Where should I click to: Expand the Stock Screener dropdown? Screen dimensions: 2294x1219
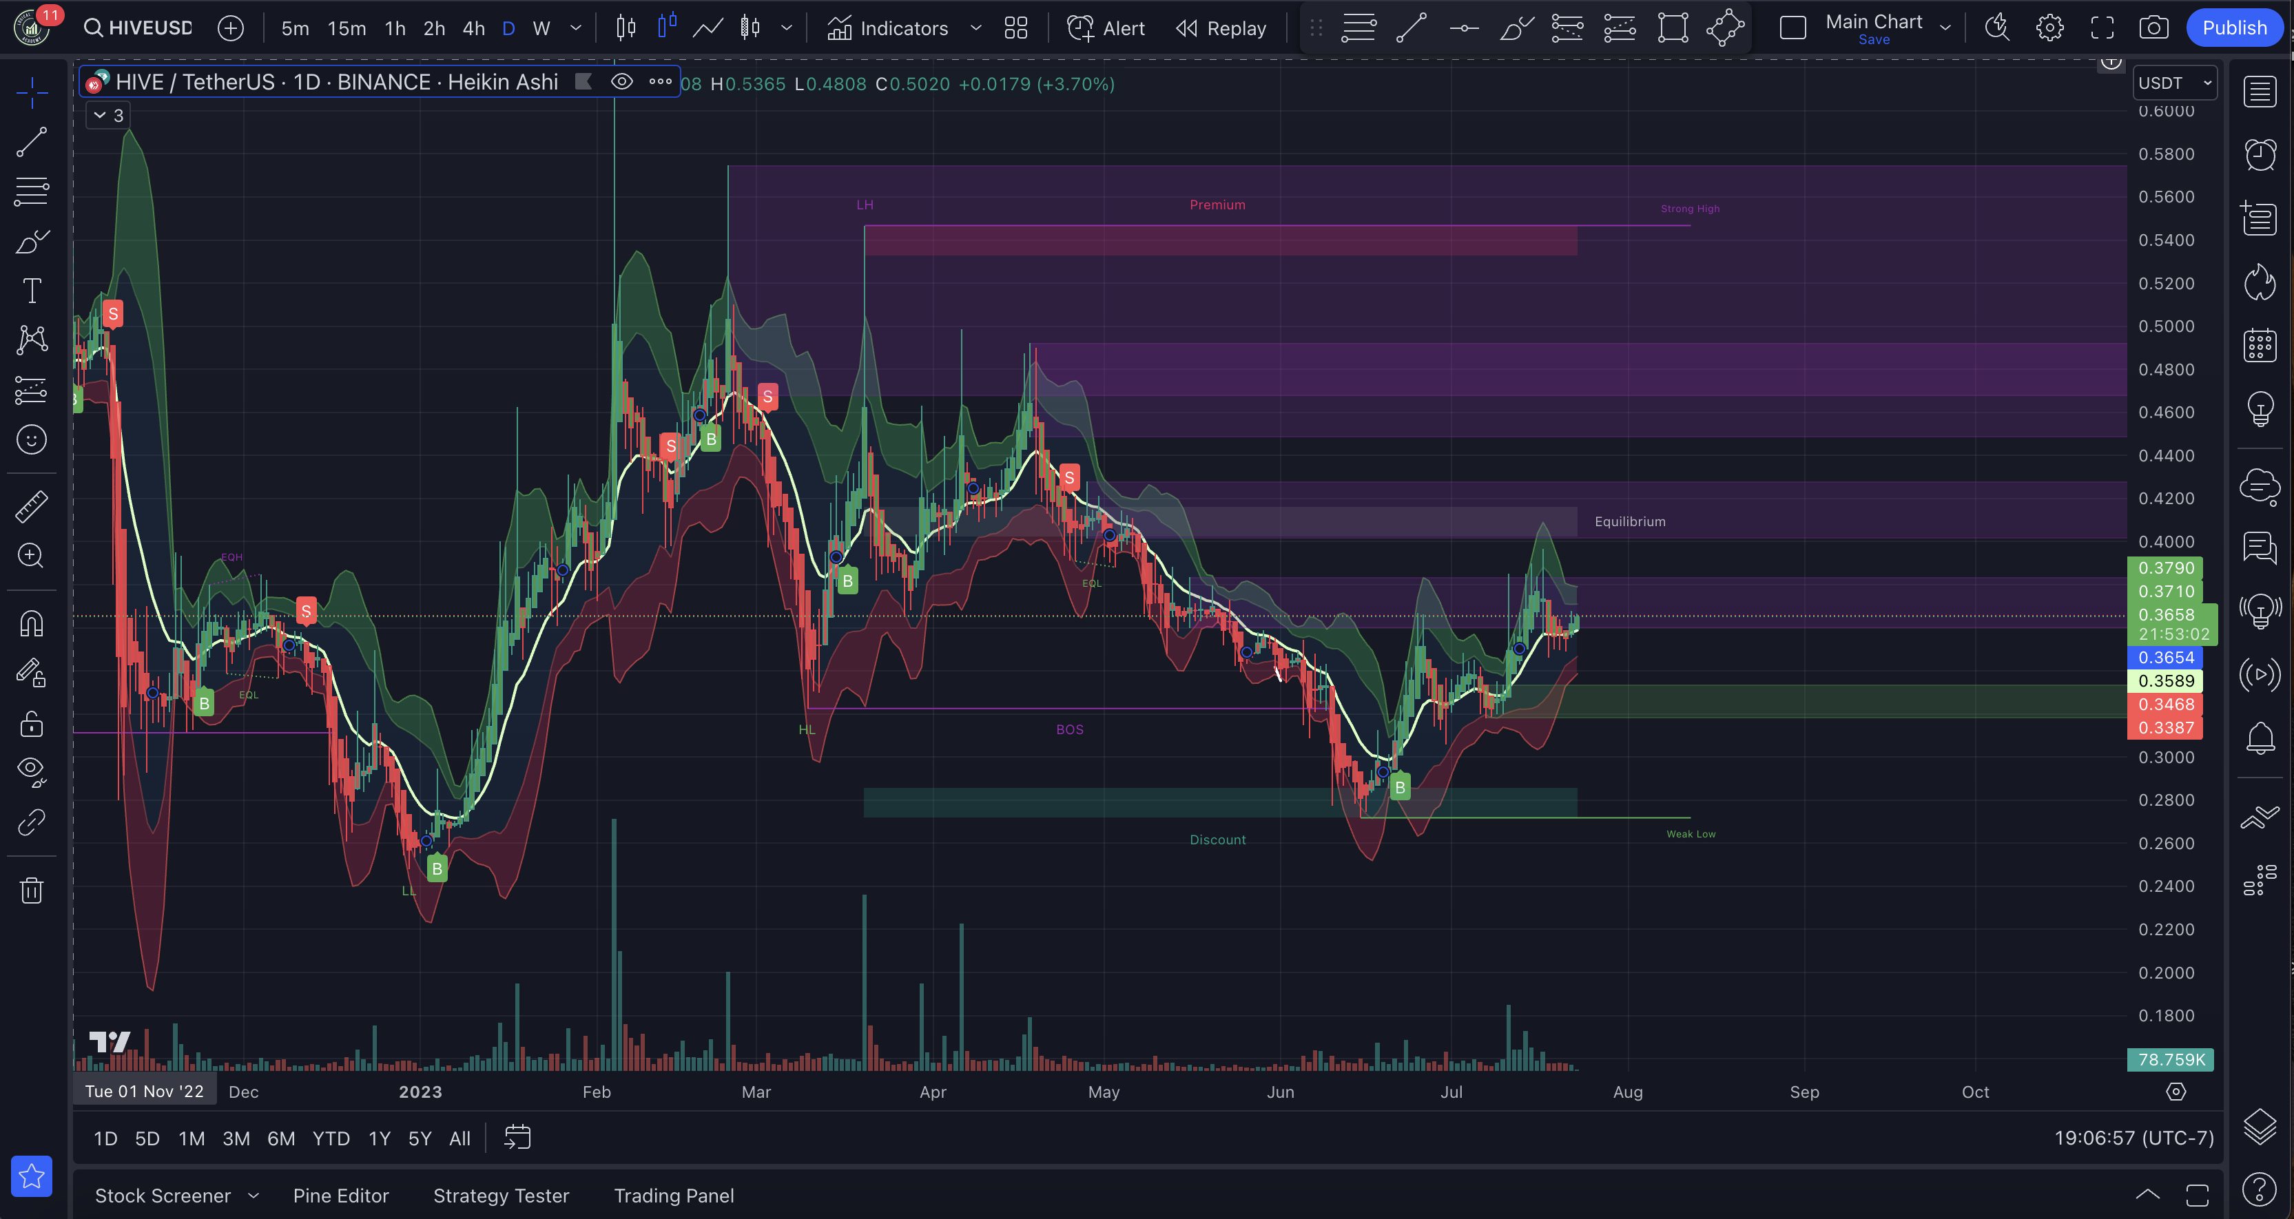point(253,1196)
